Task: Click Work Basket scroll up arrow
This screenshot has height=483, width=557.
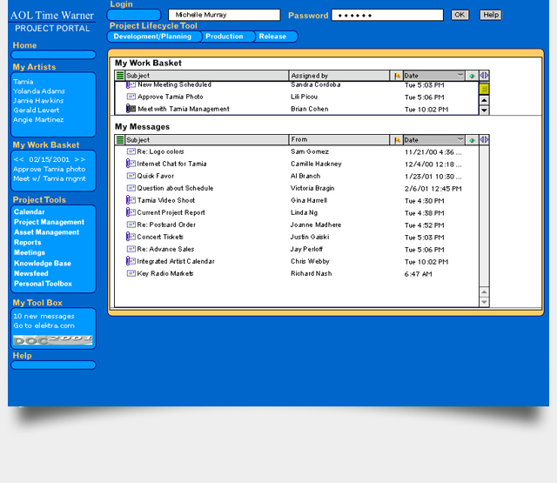Action: [x=484, y=100]
